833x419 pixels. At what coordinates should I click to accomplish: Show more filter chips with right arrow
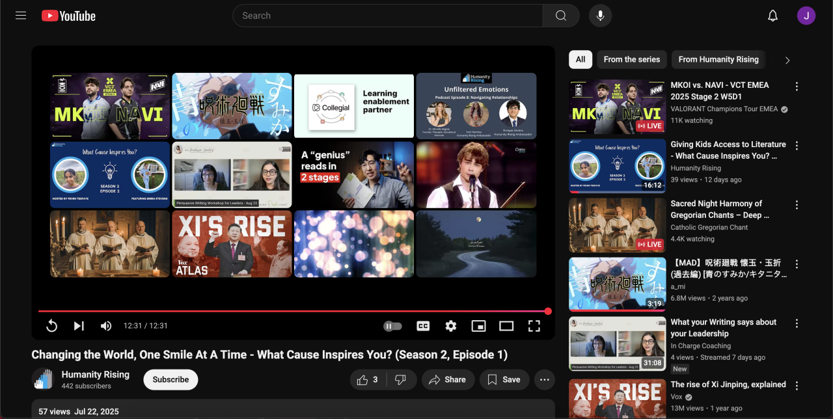pyautogui.click(x=787, y=60)
